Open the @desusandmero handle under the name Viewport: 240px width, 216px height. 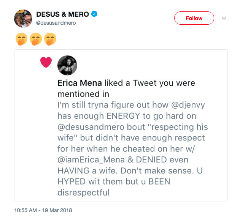(55, 23)
